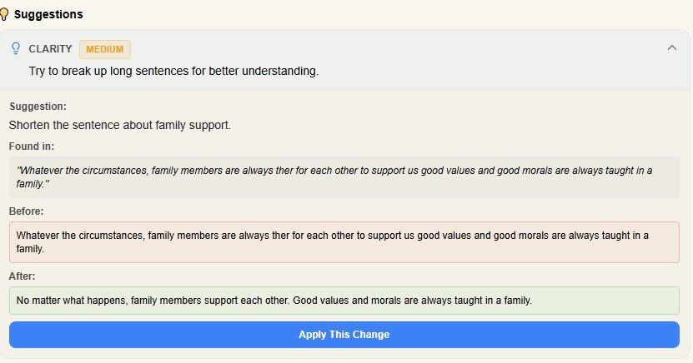This screenshot has width=693, height=363.
Task: Click the "Before:" label
Action: pyautogui.click(x=26, y=211)
